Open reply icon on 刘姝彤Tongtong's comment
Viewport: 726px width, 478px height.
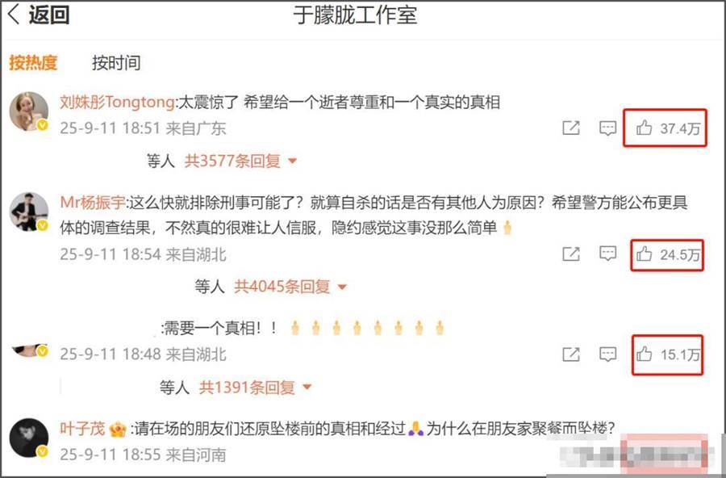coord(607,128)
